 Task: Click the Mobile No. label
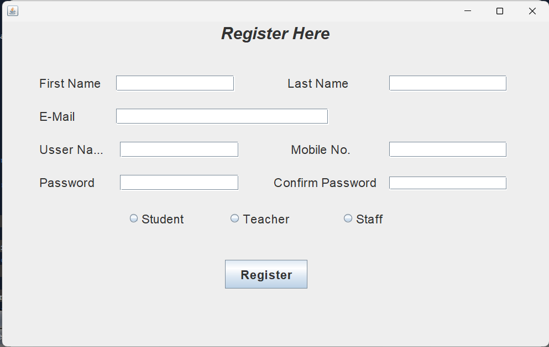(x=320, y=150)
